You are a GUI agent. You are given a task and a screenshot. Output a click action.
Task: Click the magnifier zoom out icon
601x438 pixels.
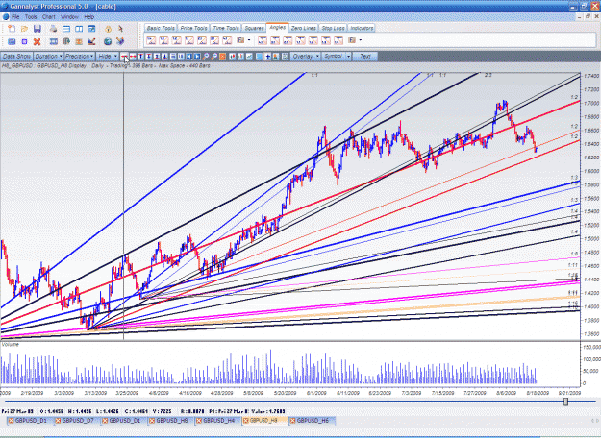(x=214, y=57)
